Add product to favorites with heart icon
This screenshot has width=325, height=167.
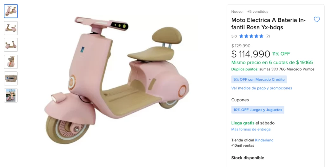pyautogui.click(x=316, y=20)
